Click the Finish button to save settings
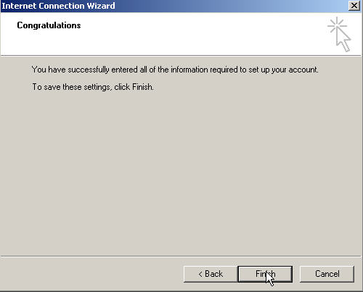 (x=265, y=274)
